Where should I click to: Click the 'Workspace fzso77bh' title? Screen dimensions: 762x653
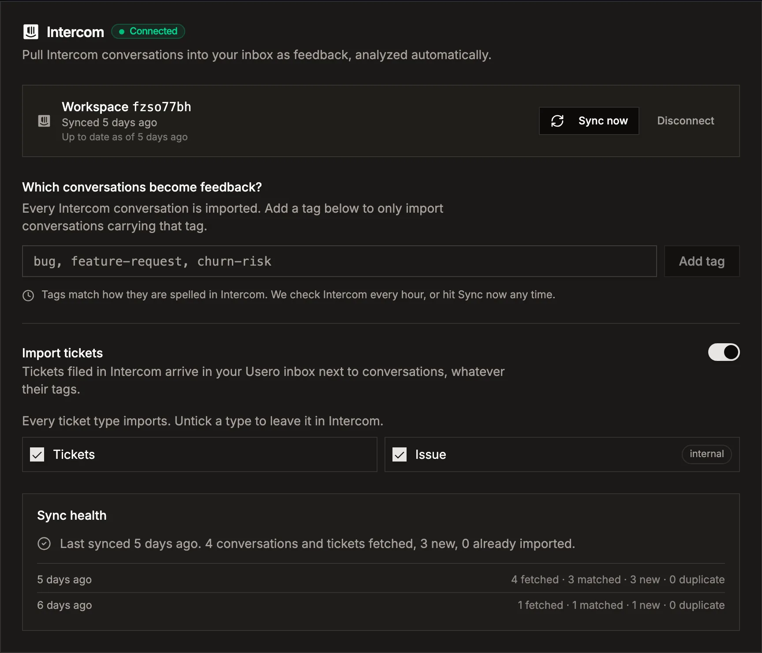pos(126,107)
